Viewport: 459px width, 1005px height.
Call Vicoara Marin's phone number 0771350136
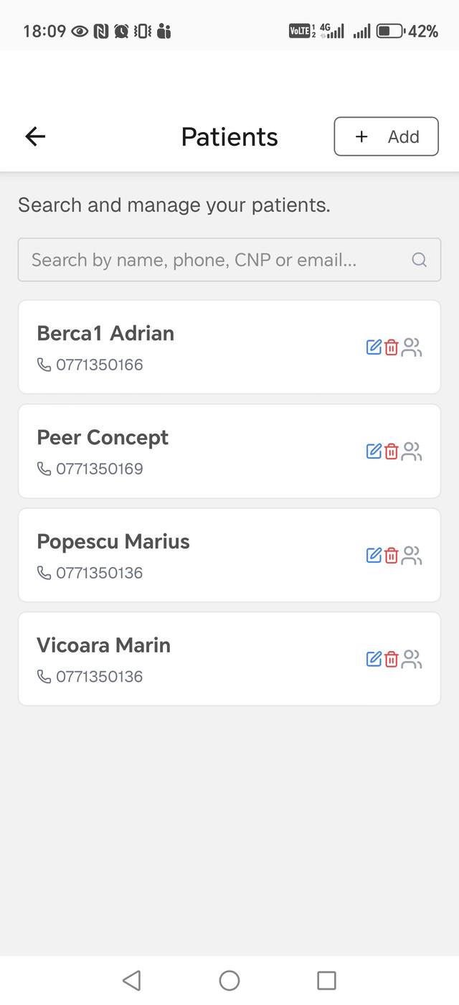pyautogui.click(x=99, y=677)
